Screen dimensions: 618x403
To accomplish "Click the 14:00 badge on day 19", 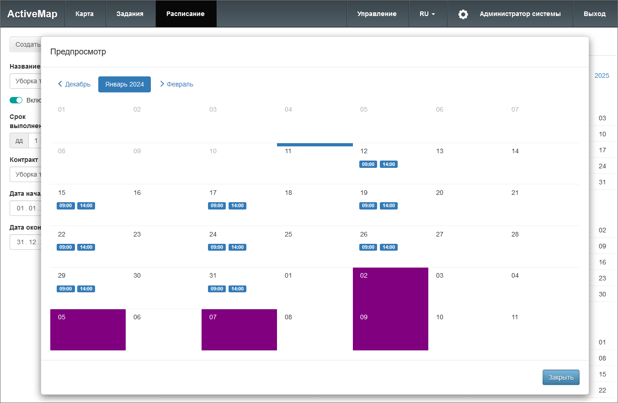I will [389, 206].
